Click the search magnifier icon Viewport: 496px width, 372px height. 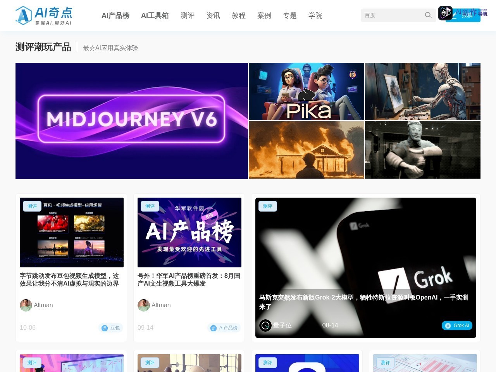[428, 15]
